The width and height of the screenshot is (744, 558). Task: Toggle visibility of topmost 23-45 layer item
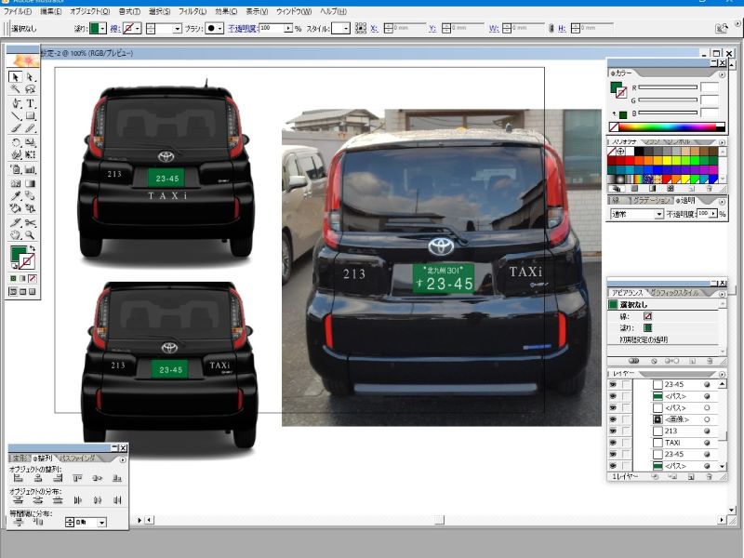613,384
